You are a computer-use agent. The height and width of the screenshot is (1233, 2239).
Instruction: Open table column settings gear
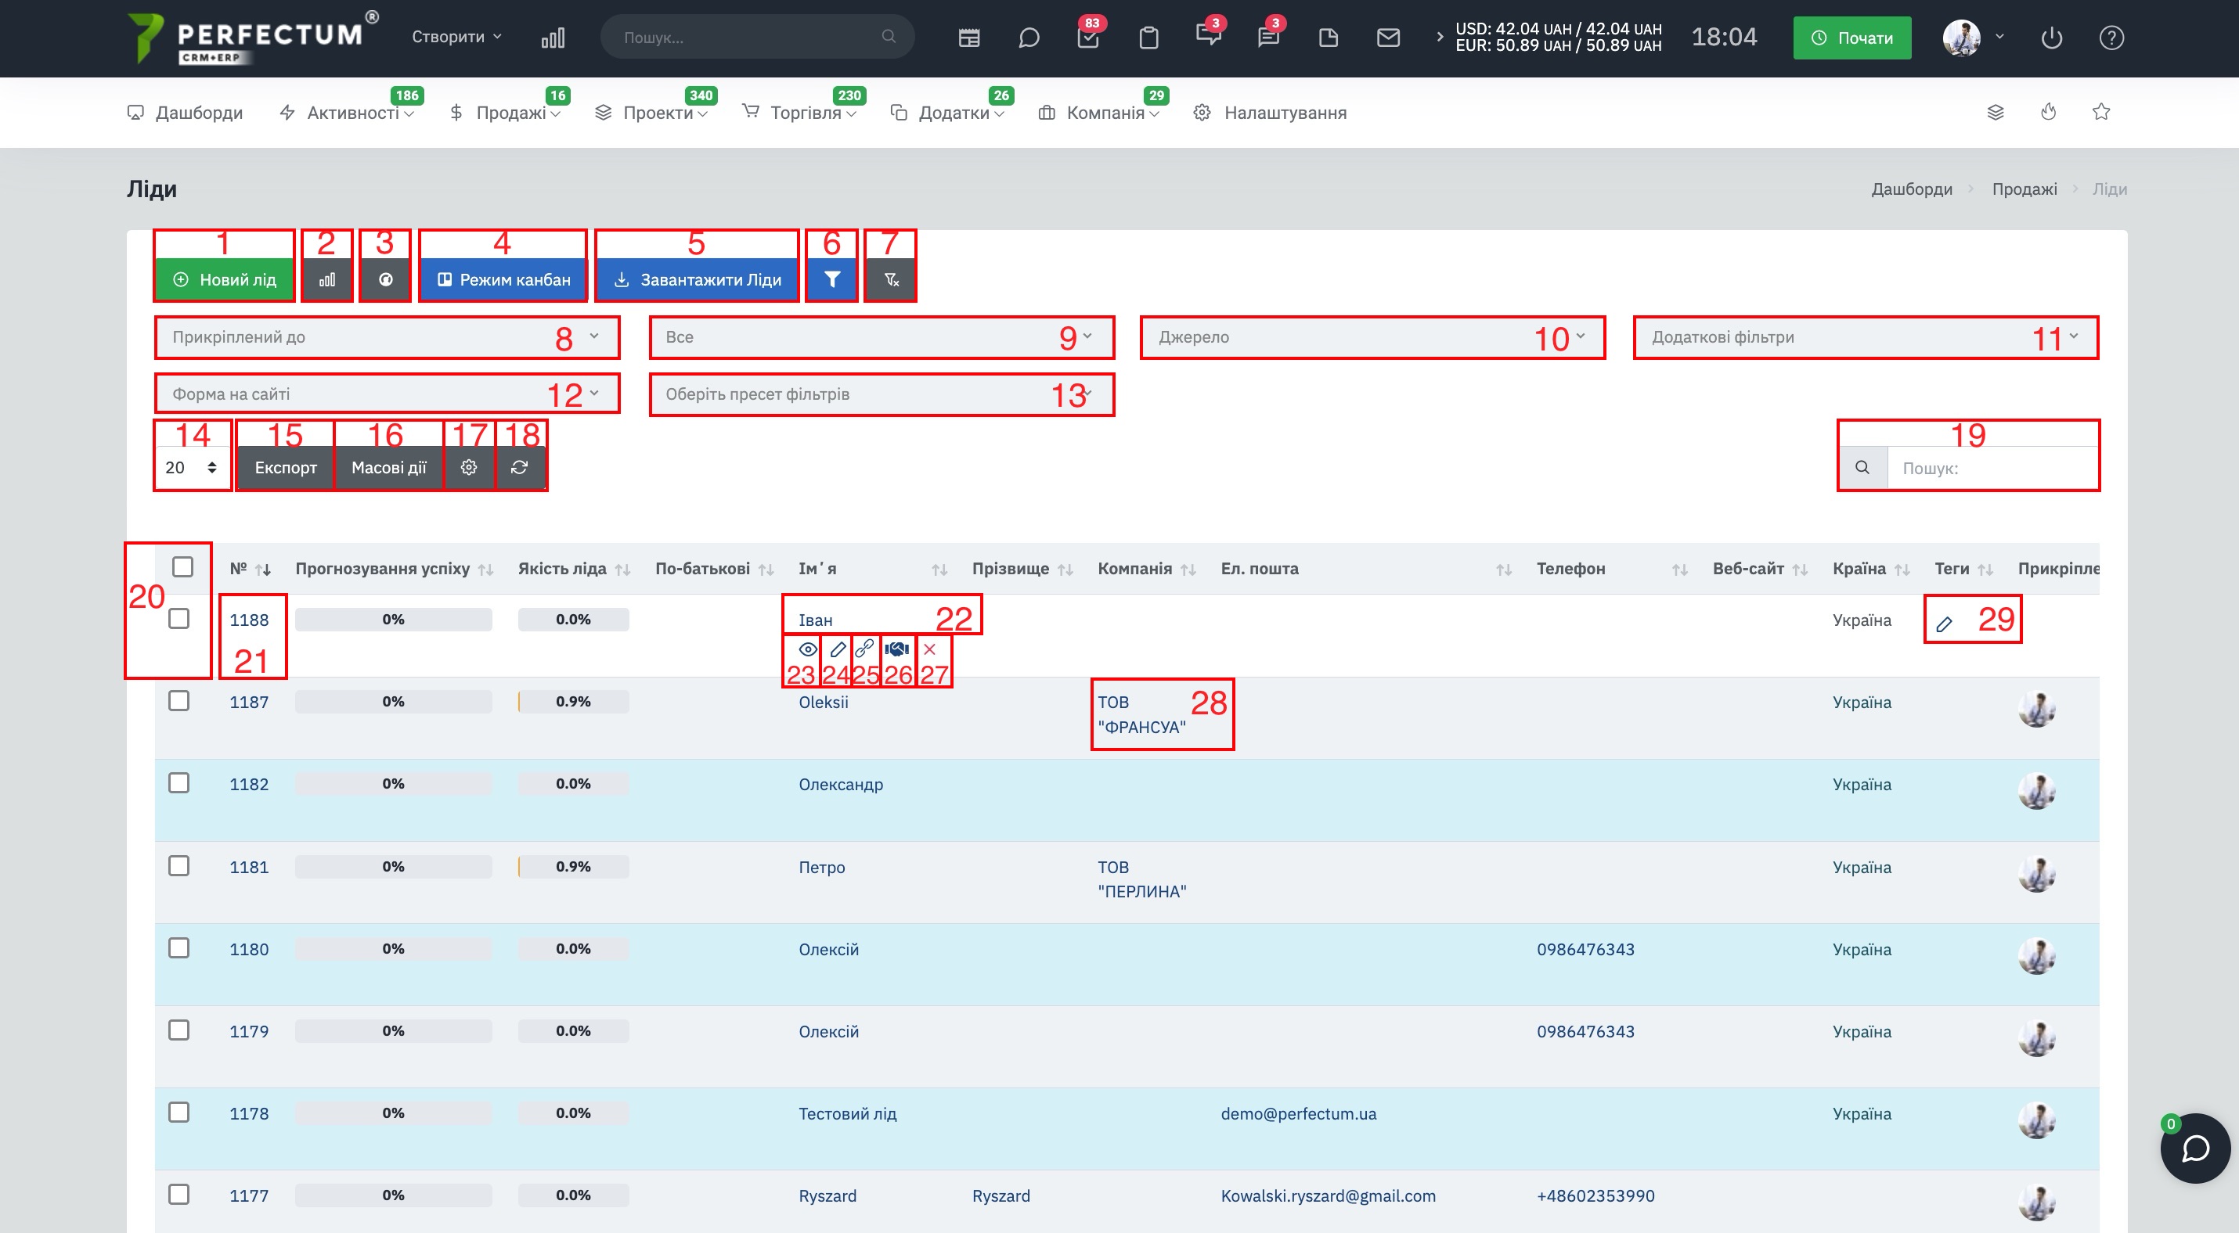[x=470, y=467]
